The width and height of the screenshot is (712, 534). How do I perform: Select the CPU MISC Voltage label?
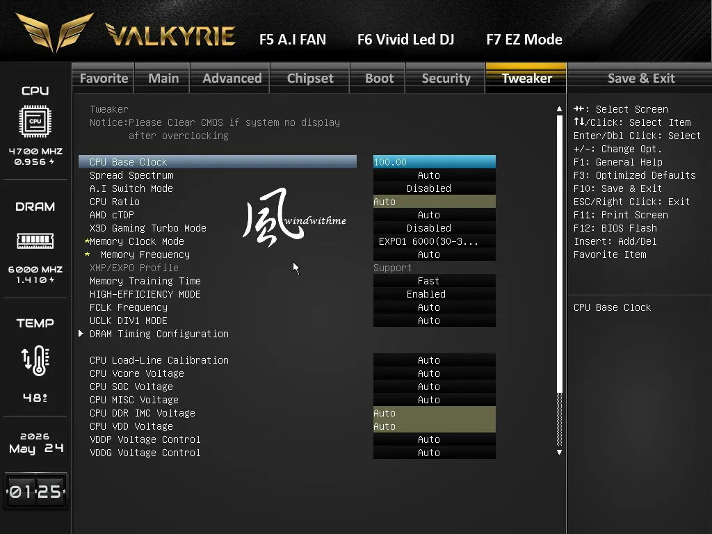click(134, 400)
